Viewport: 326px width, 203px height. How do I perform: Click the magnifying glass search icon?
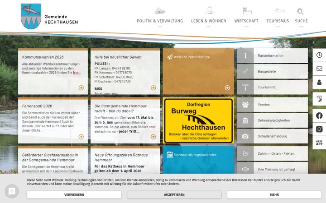(300, 11)
